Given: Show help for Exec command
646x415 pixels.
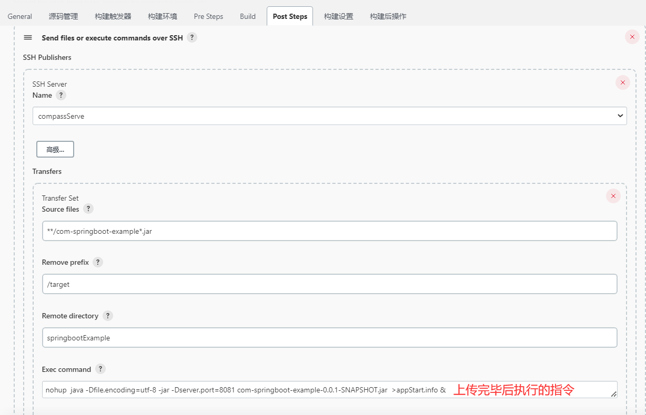Looking at the screenshot, I should 100,369.
